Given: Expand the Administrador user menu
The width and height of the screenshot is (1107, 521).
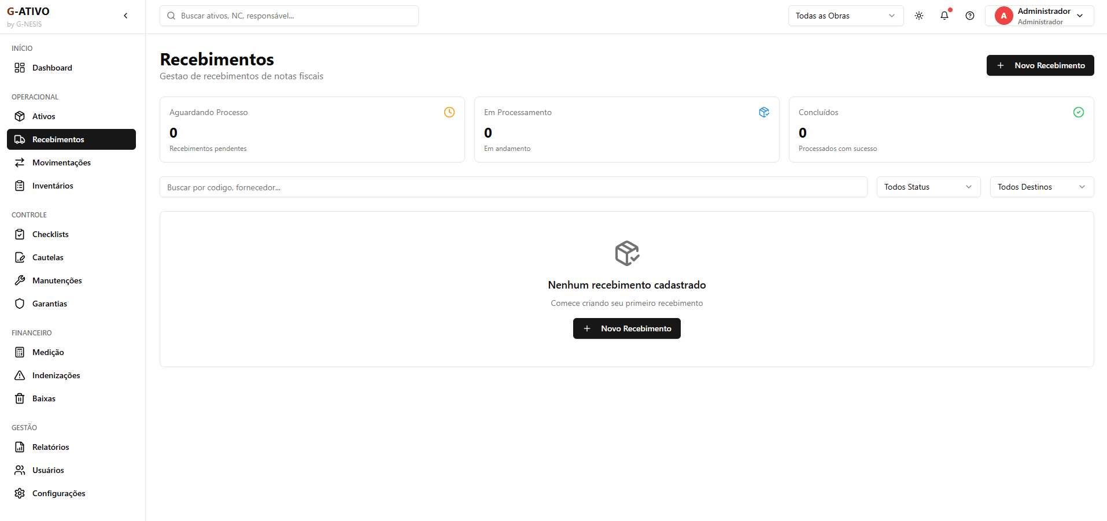Looking at the screenshot, I should pyautogui.click(x=1079, y=16).
